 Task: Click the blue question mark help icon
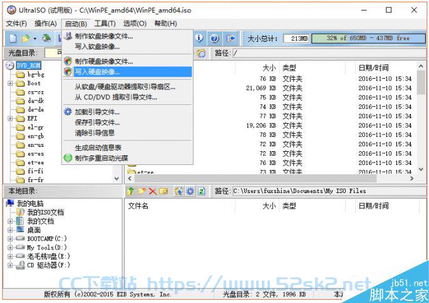(215, 39)
